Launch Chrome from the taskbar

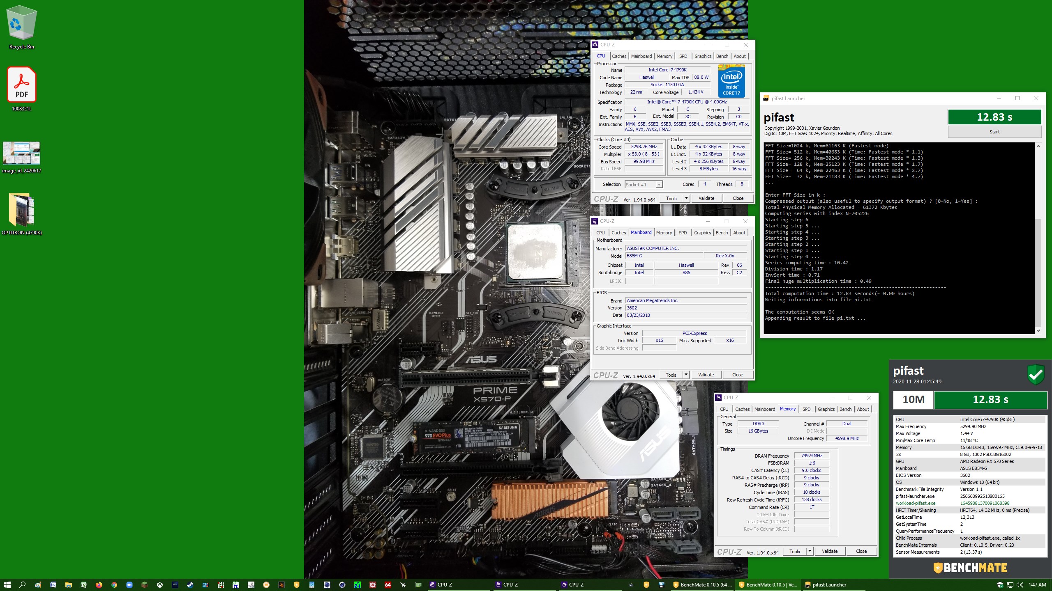click(114, 584)
